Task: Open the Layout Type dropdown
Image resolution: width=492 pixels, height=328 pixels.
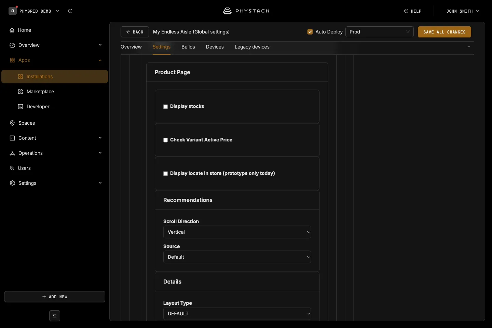Action: 237,314
